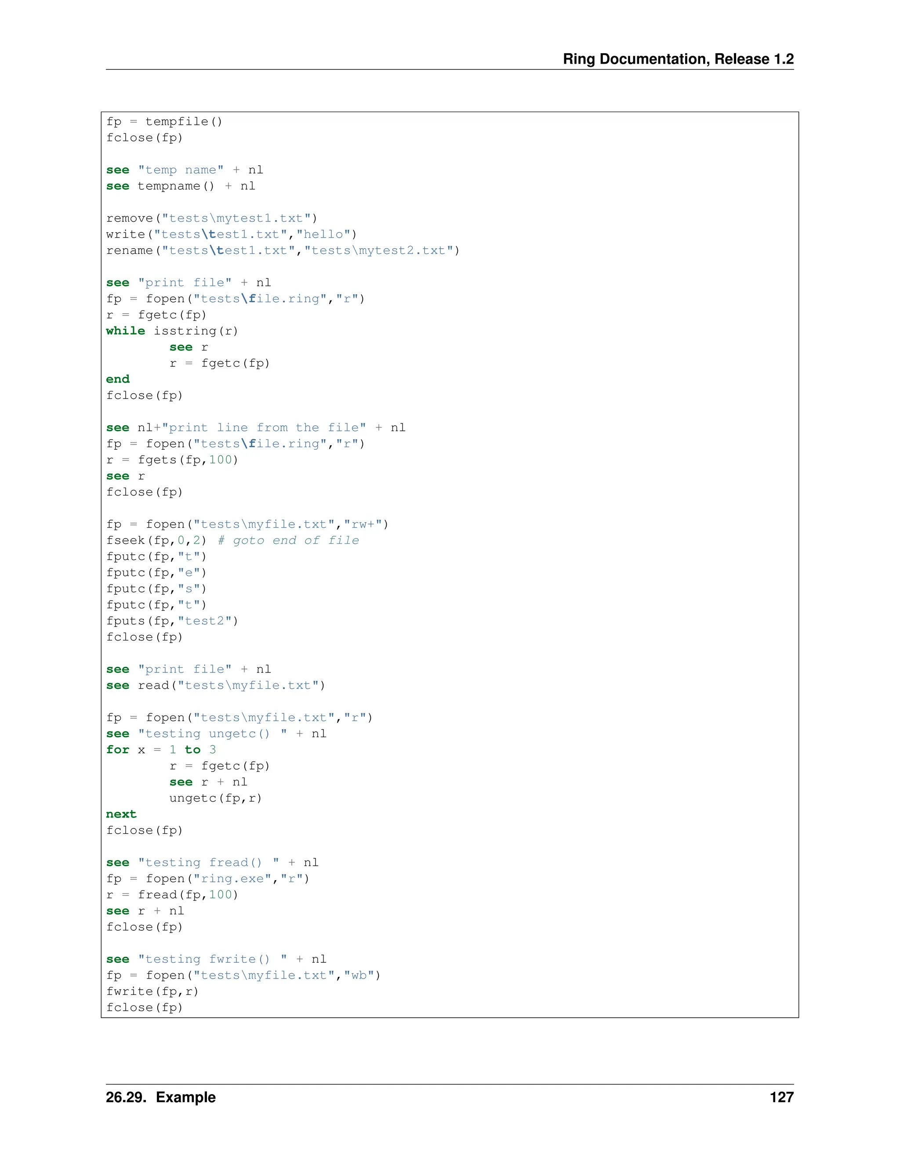This screenshot has width=900, height=1164.
Task: Click the rename tests\mytest2.txt line
Action: click(x=283, y=250)
